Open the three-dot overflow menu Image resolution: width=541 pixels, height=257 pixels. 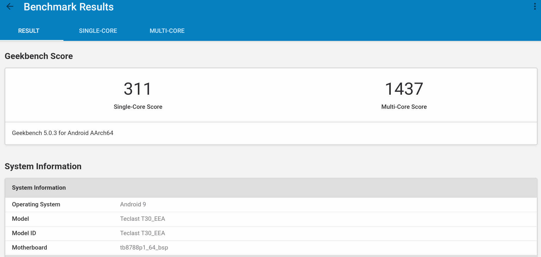pos(535,7)
